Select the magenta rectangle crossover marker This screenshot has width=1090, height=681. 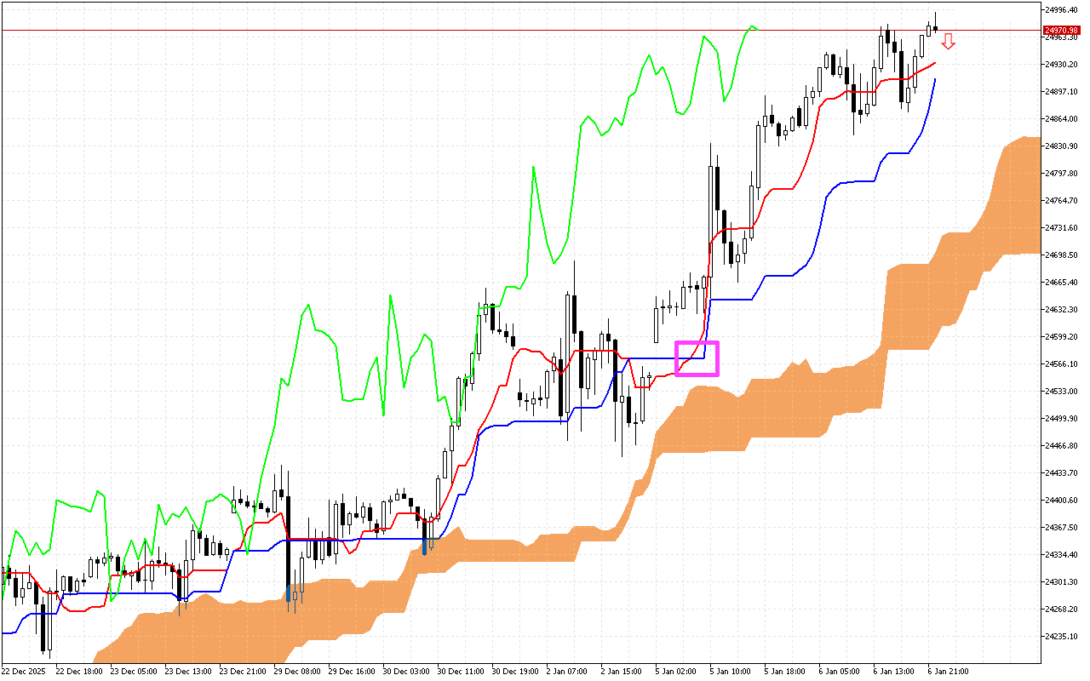coord(697,358)
